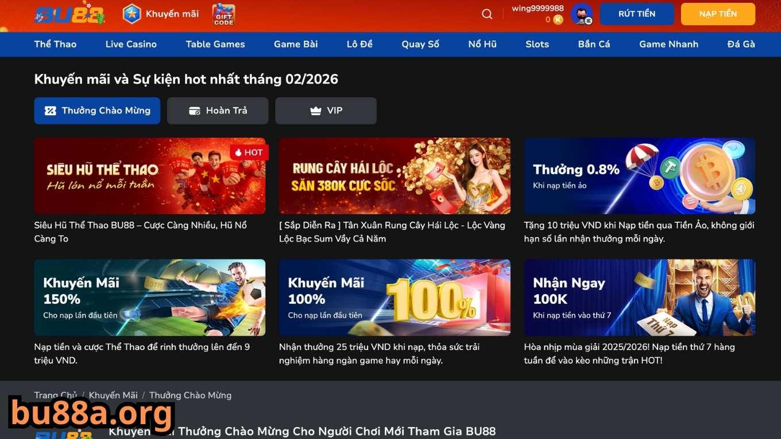
Task: Open Thưởng 0.8% crypto deposit banner
Action: point(639,176)
